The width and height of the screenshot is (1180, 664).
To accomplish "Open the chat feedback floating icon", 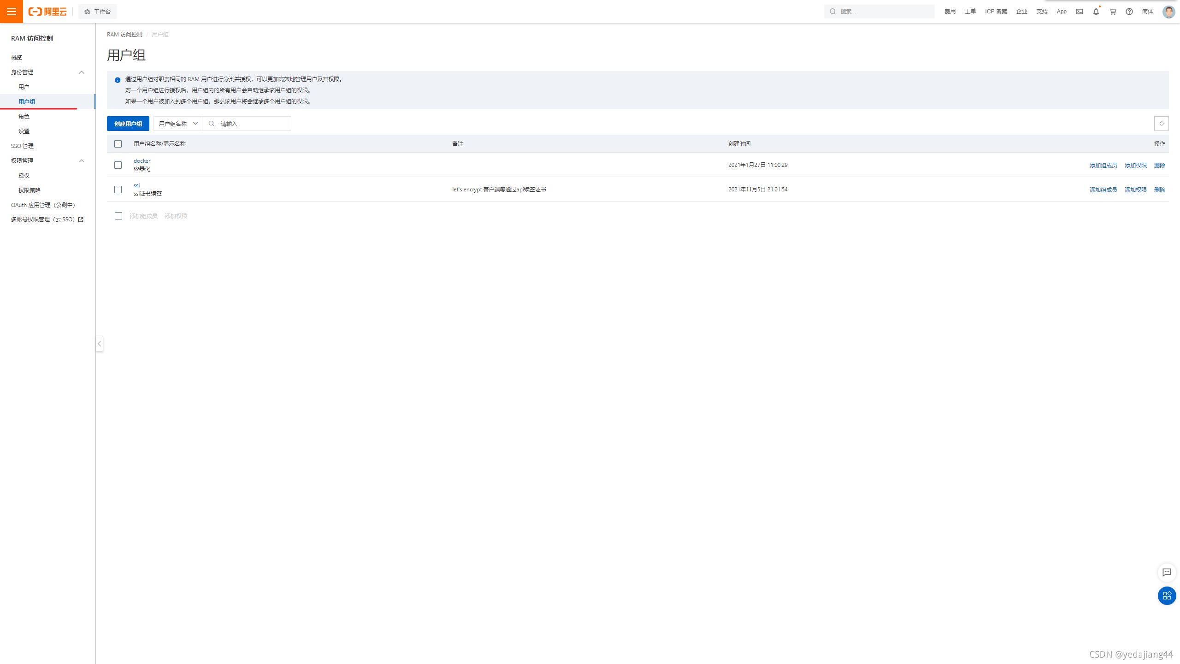I will [1167, 572].
